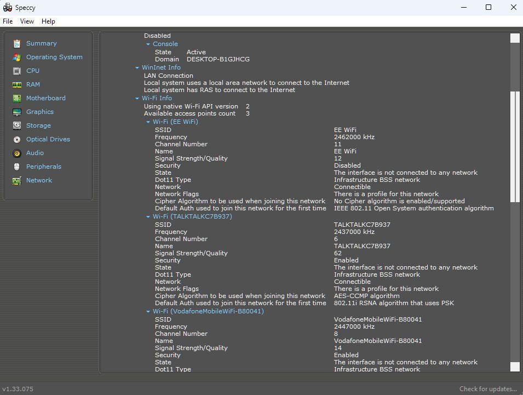Screen dimensions: 523x395
Task: Collapse the WinInet Info section
Action: coord(137,68)
